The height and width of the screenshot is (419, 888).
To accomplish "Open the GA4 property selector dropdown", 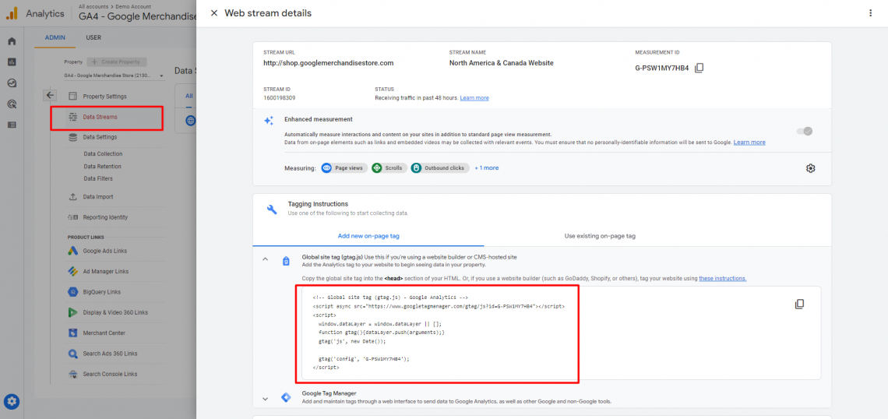I will click(x=114, y=76).
